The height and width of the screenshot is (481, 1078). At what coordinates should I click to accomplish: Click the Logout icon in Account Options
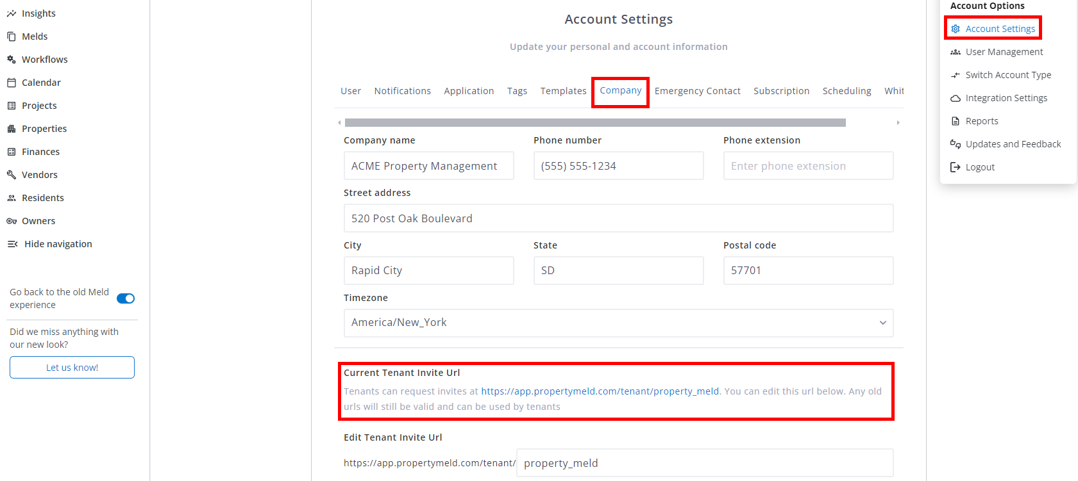[956, 167]
